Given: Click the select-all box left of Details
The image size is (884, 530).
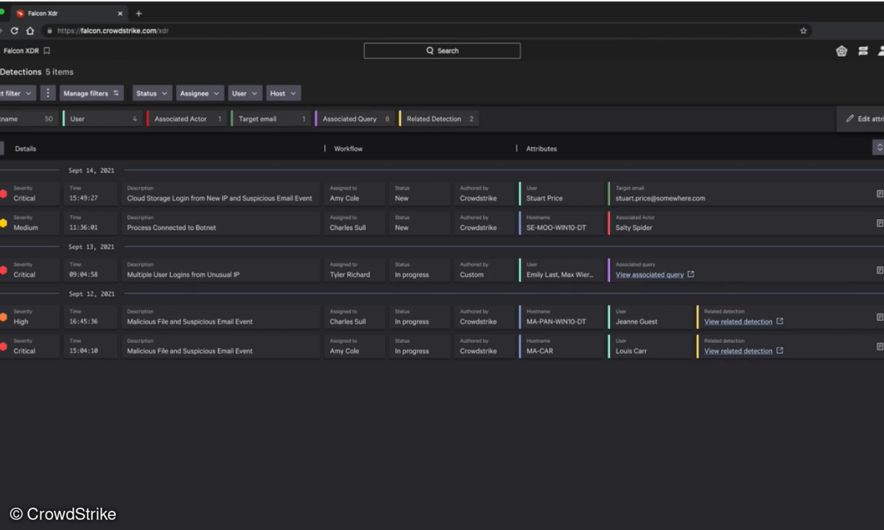Looking at the screenshot, I should [1, 148].
